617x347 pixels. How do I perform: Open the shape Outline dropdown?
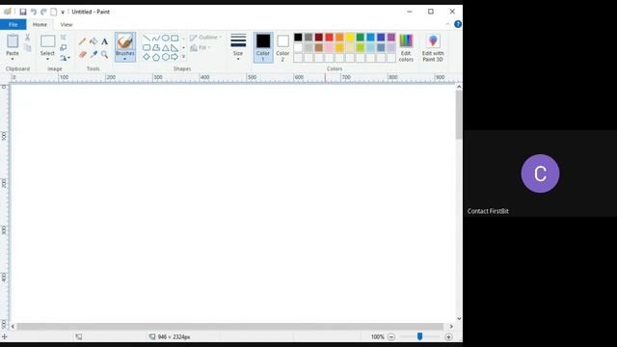point(205,38)
